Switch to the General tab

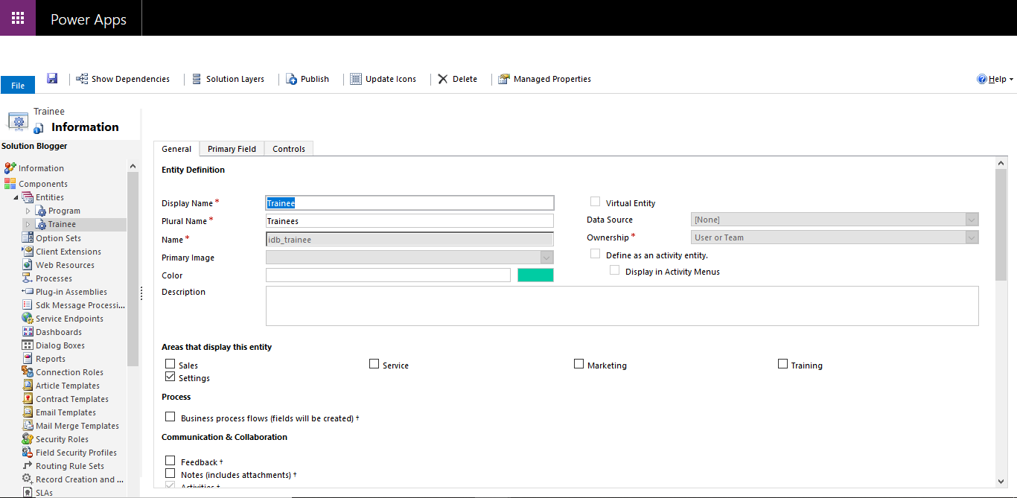tap(176, 149)
